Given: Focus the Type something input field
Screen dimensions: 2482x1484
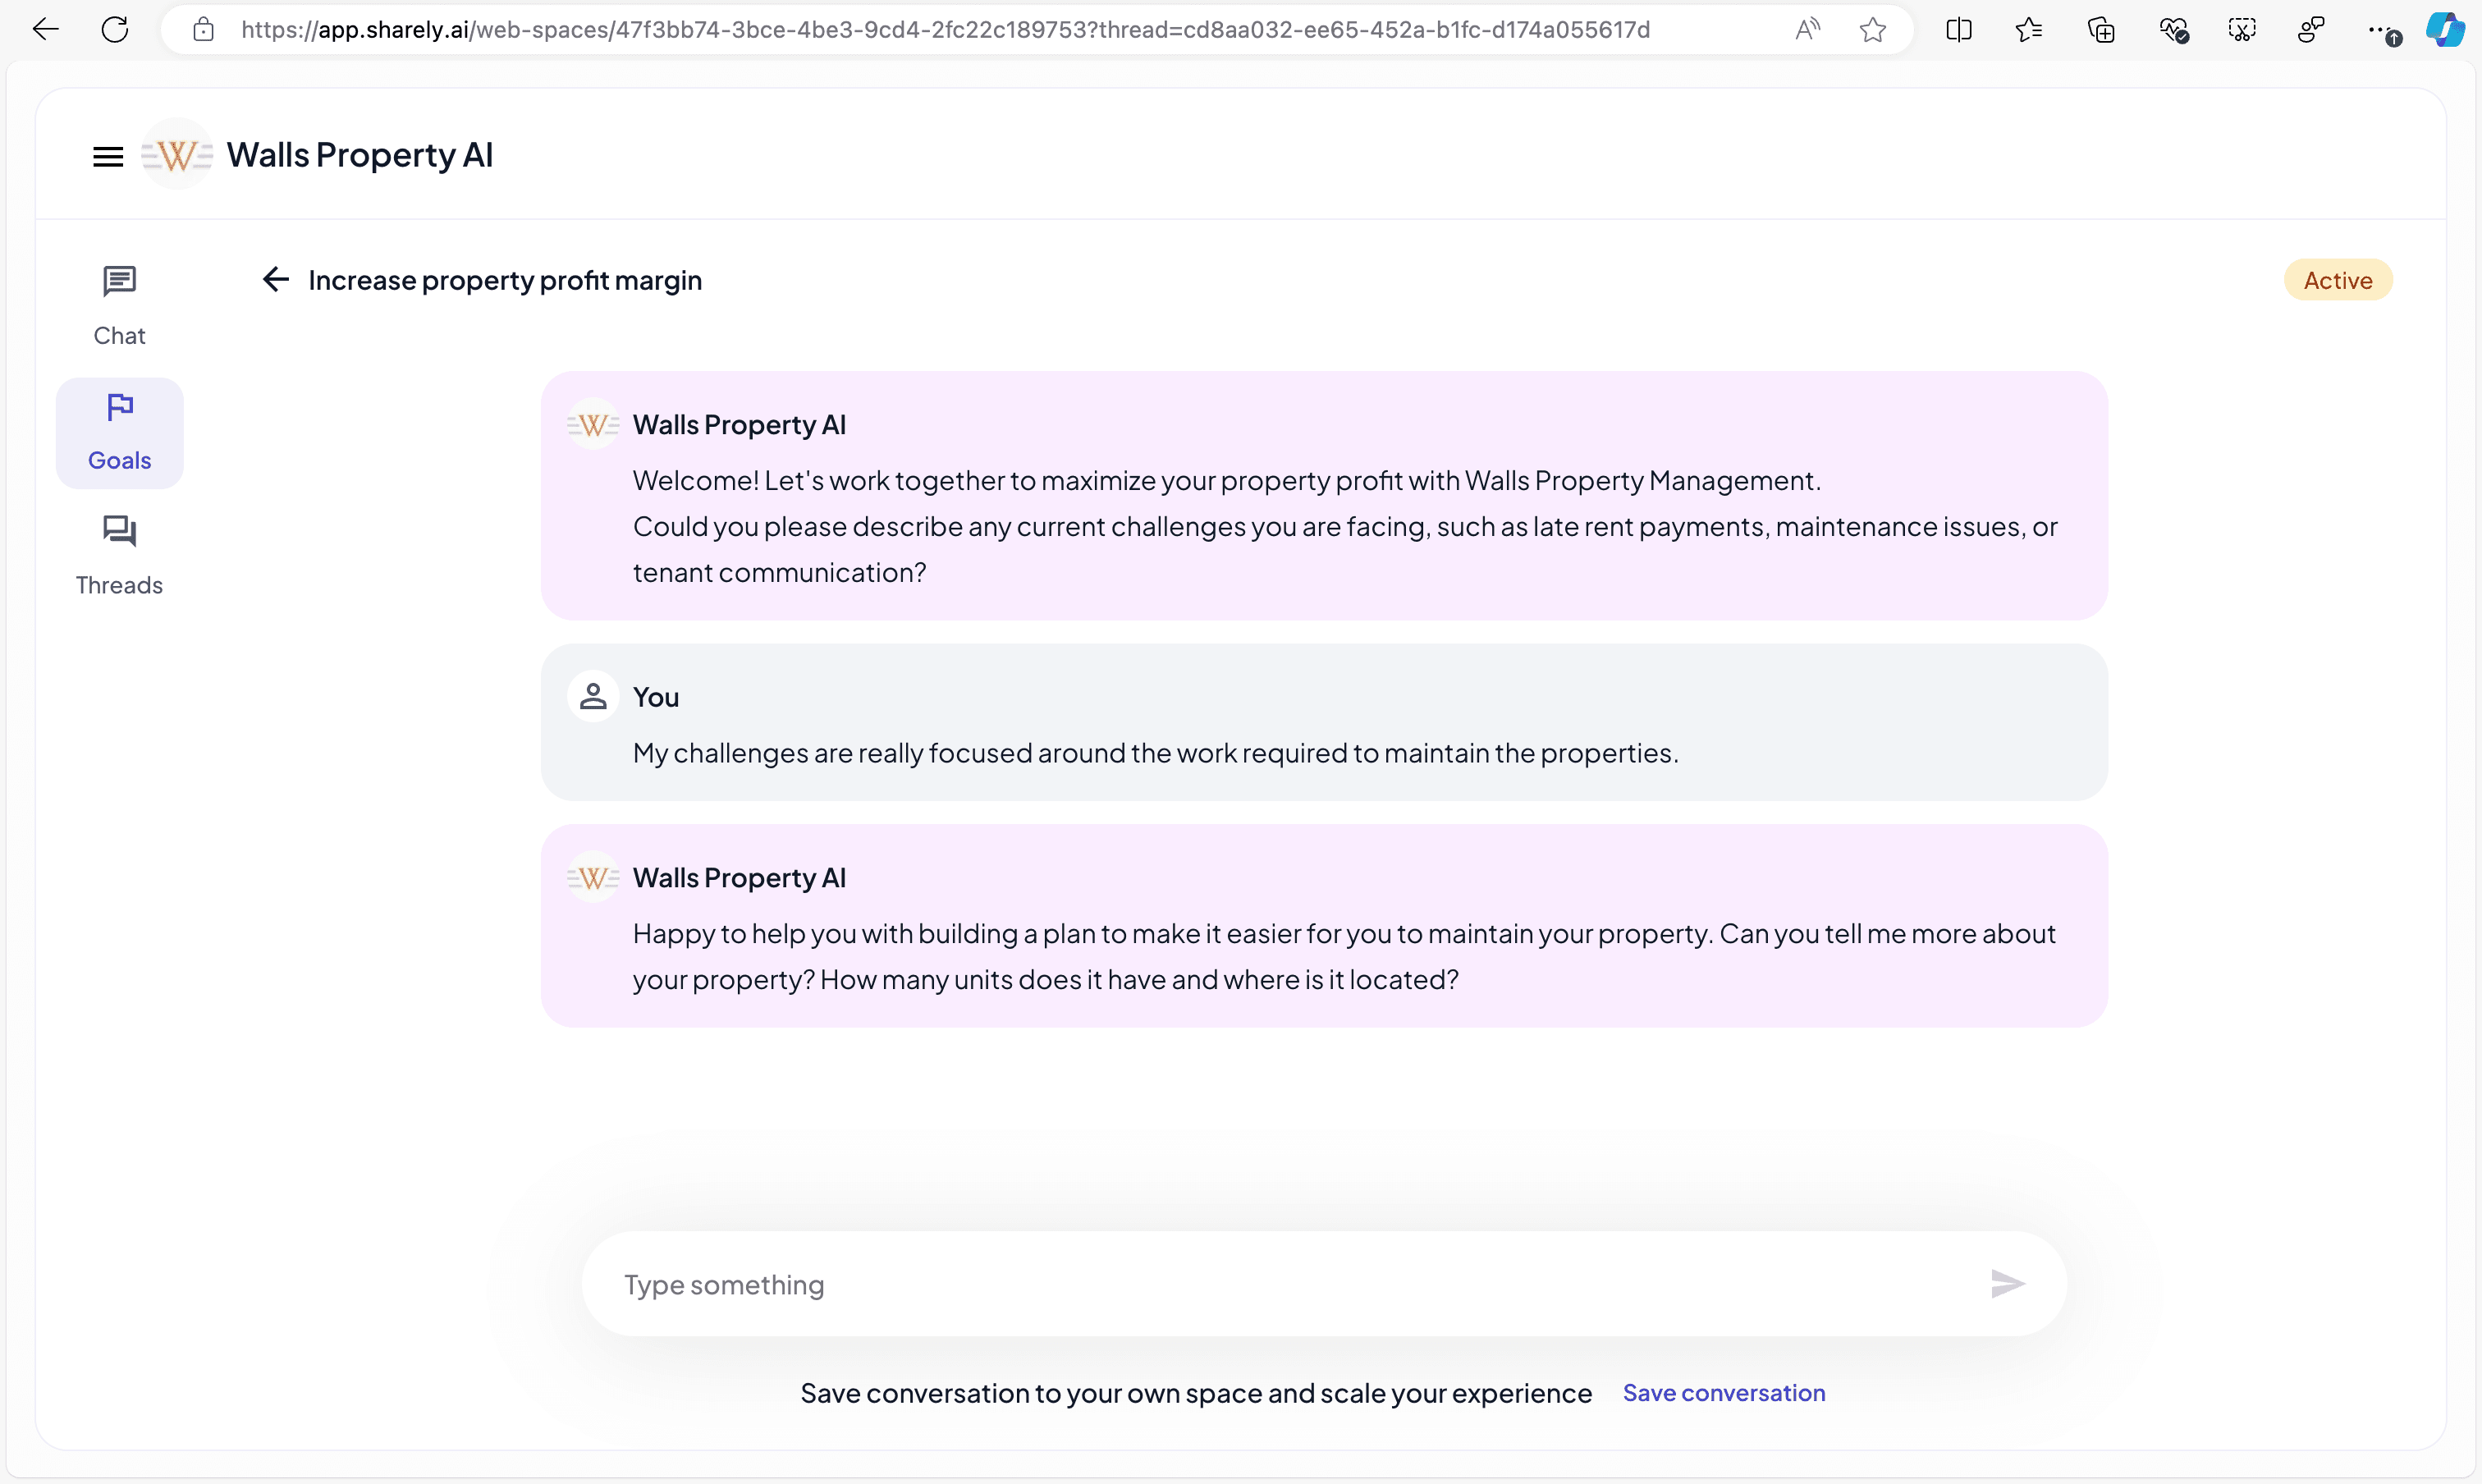Looking at the screenshot, I should [1300, 1284].
